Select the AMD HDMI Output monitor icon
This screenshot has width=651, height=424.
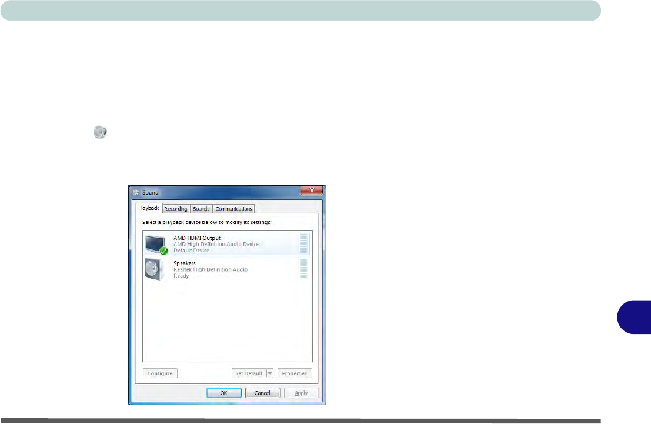[x=156, y=245]
